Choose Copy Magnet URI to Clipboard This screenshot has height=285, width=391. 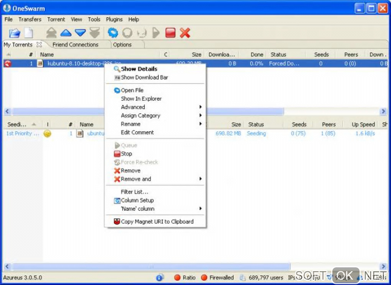click(155, 222)
